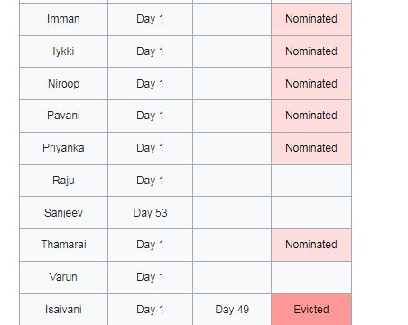The image size is (408, 325).
Task: Click Nominated status in Niroop's row
Action: pyautogui.click(x=311, y=84)
